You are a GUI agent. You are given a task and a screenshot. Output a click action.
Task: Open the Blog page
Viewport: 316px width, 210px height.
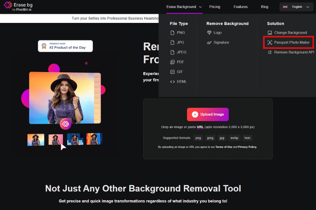coord(264,7)
